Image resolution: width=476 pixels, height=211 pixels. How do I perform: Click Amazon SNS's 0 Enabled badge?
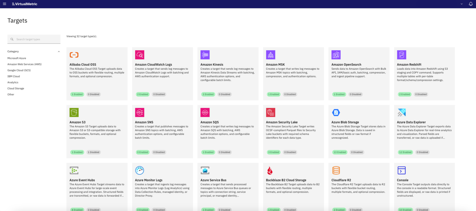(x=143, y=152)
